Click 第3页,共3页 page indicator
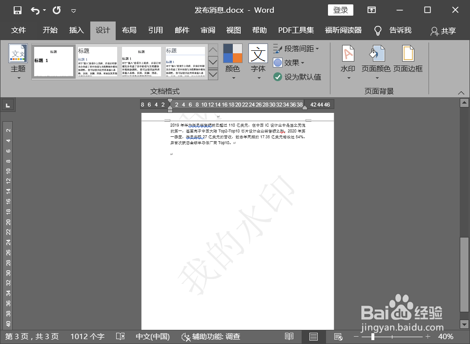Screen dimensions: 470x344 click(x=32, y=337)
